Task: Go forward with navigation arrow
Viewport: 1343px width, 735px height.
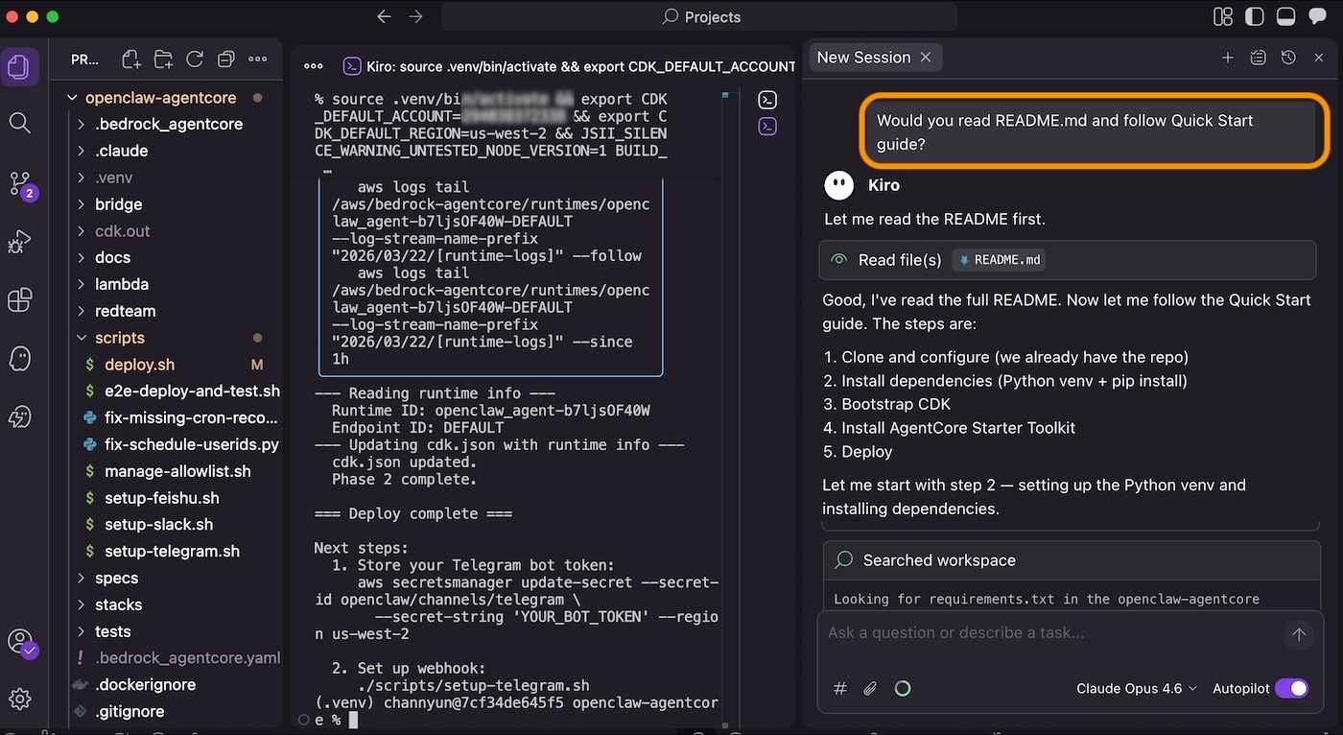Action: (x=415, y=16)
